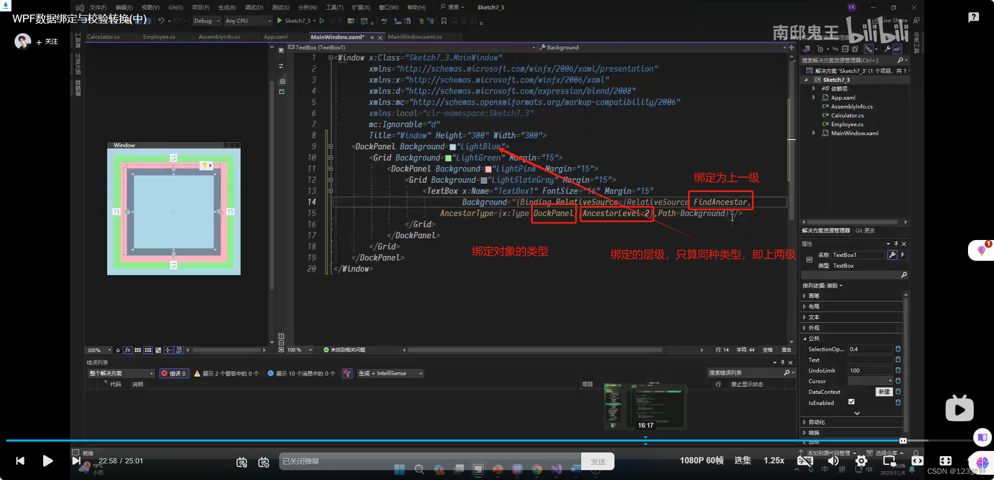Open the 整个解决方案 scope dropdown
Screen dimensions: 994x480
(x=121, y=374)
